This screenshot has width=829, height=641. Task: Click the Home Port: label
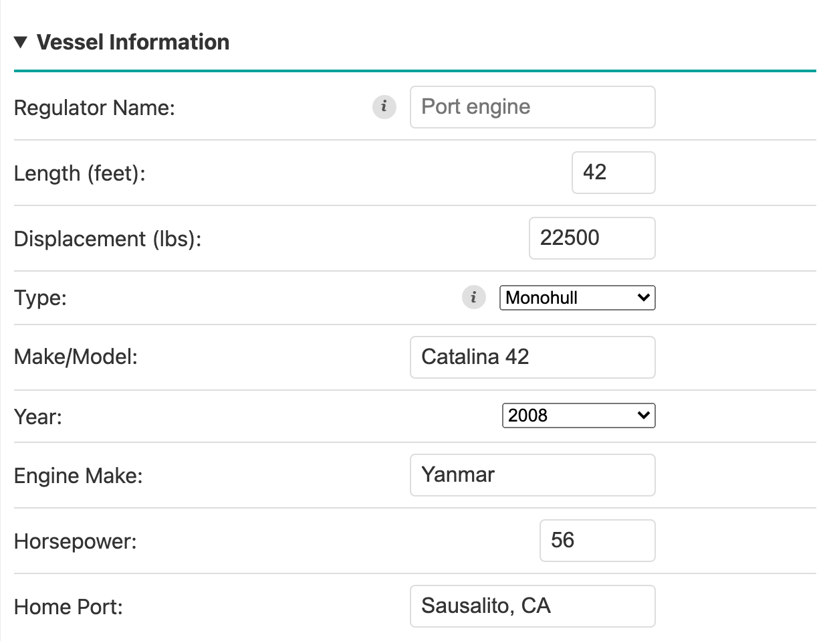[68, 607]
